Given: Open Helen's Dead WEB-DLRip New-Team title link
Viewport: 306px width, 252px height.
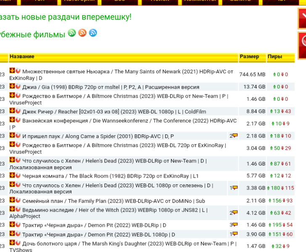Looking at the screenshot, I should click(108, 164).
